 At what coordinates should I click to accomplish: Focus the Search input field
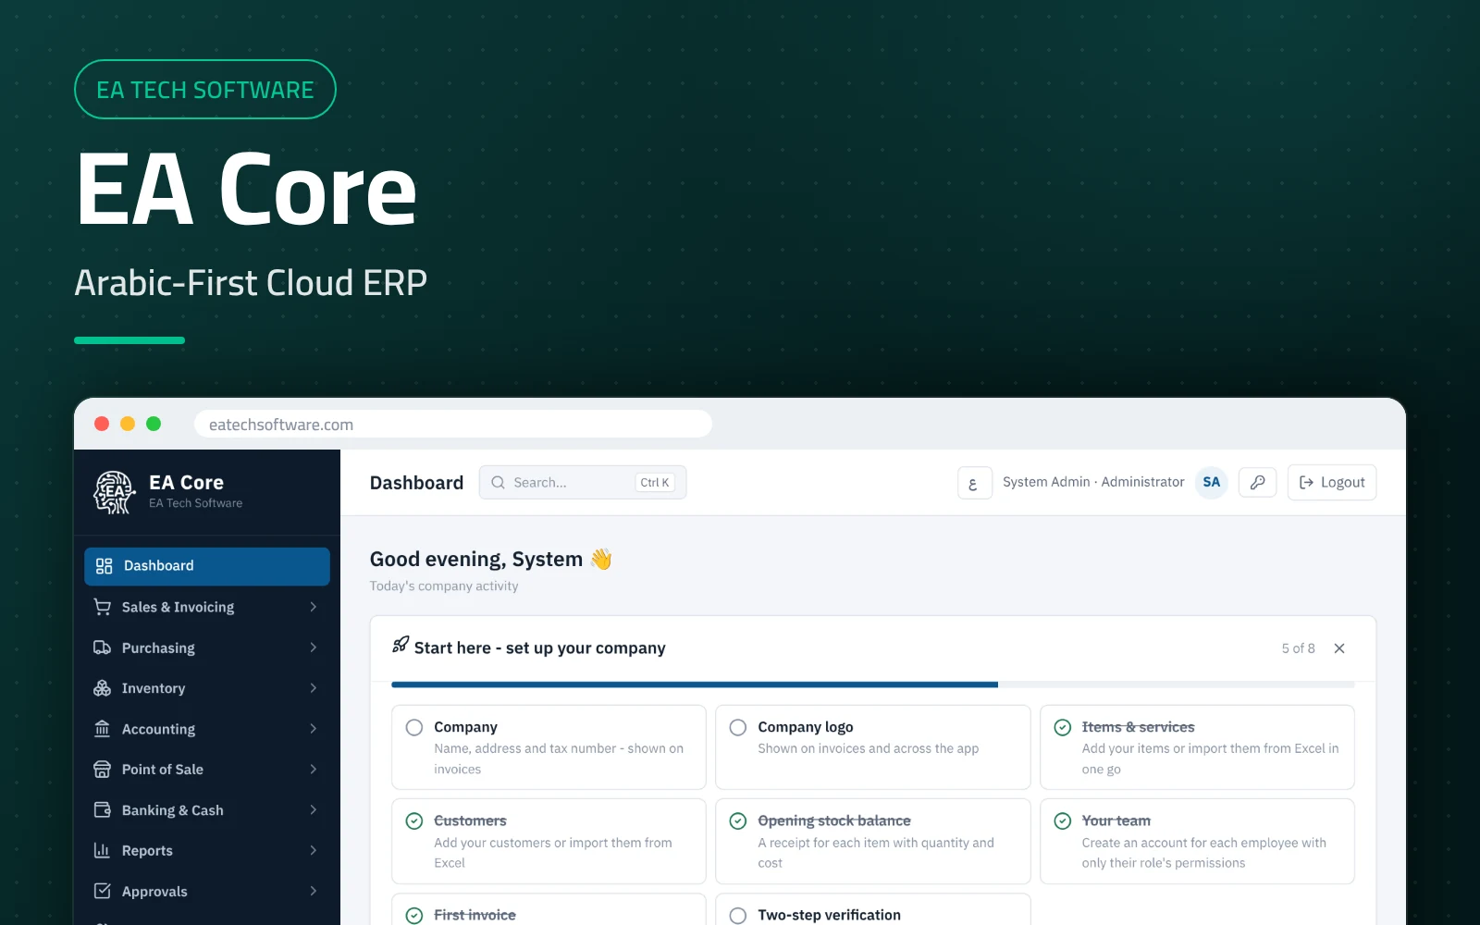[583, 483]
